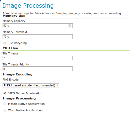Enable the Tile Recycling checkbox
Screen dimensions: 130x113
pyautogui.click(x=5, y=43)
